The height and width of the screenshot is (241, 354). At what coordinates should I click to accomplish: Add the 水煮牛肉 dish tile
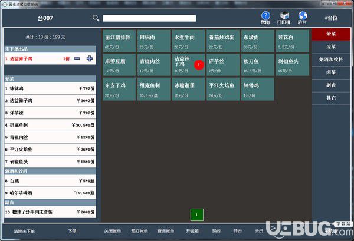188,41
